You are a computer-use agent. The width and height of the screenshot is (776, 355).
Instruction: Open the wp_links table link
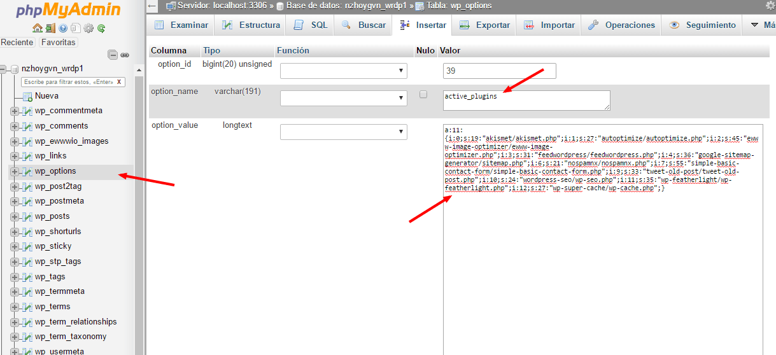tap(51, 156)
